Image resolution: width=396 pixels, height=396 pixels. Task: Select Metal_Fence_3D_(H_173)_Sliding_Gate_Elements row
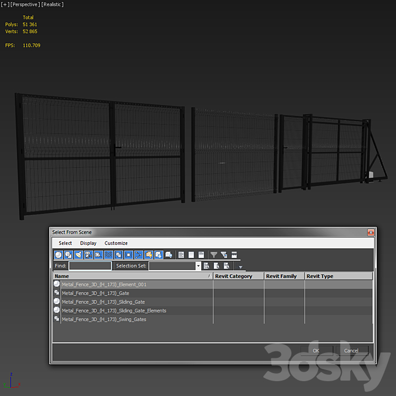tap(213, 311)
